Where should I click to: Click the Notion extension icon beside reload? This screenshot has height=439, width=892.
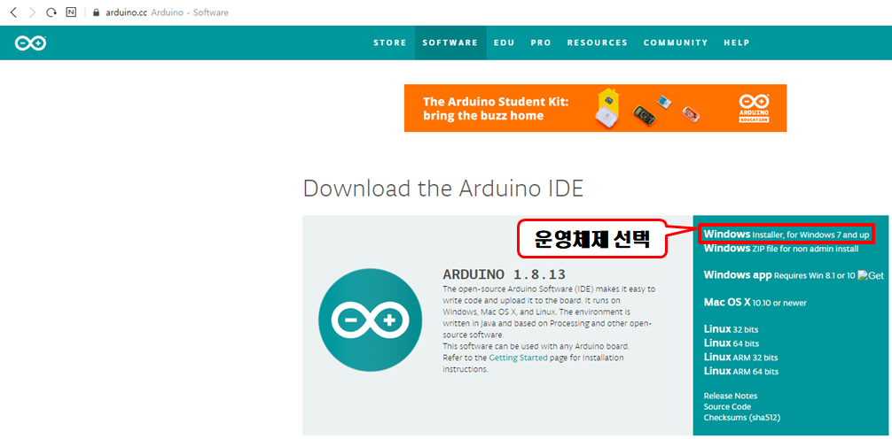pyautogui.click(x=71, y=12)
